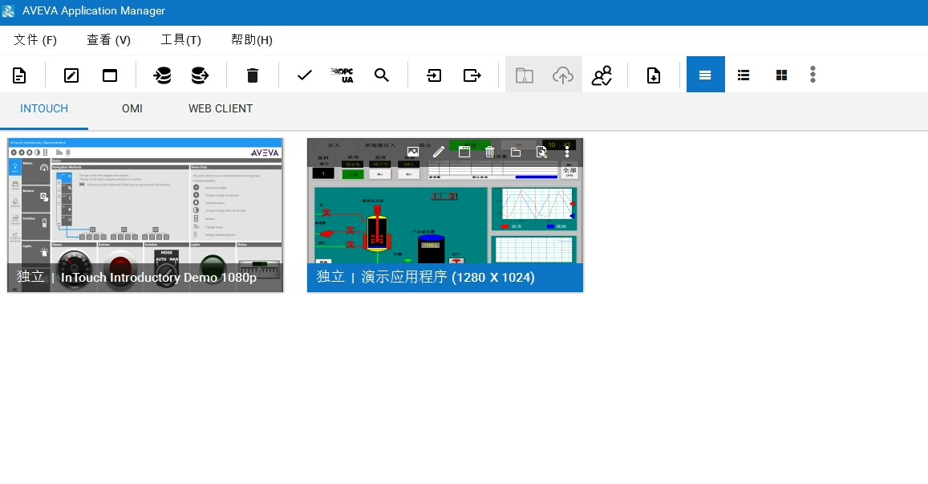The height and width of the screenshot is (484, 928).
Task: Switch to the INTOUCH tab
Action: click(44, 108)
